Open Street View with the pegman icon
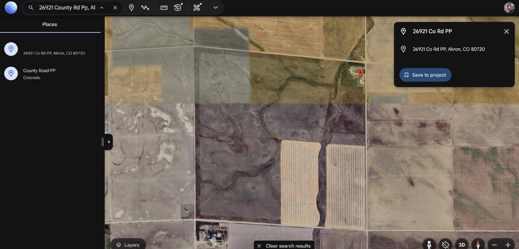The height and width of the screenshot is (249, 519). coord(429,245)
